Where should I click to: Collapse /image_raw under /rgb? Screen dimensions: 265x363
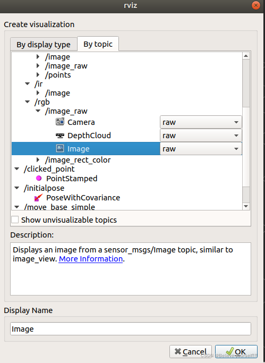pos(38,111)
